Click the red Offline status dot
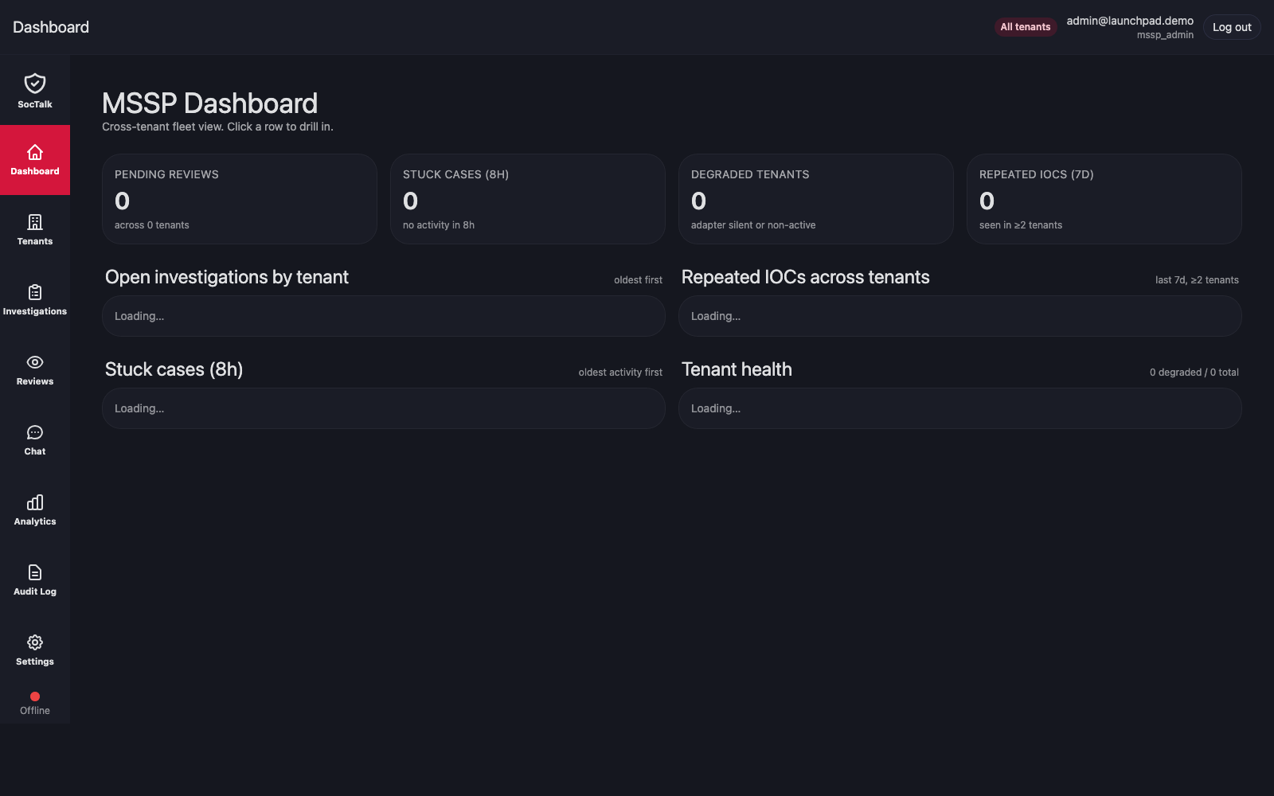 tap(35, 696)
